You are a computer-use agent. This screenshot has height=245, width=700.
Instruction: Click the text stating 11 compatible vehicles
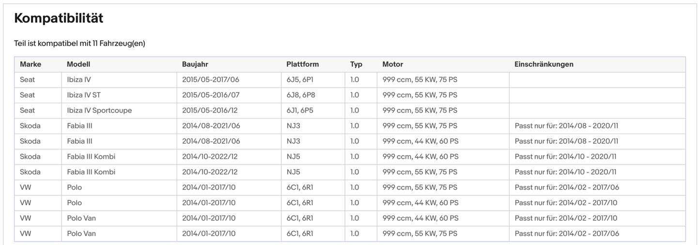[79, 44]
